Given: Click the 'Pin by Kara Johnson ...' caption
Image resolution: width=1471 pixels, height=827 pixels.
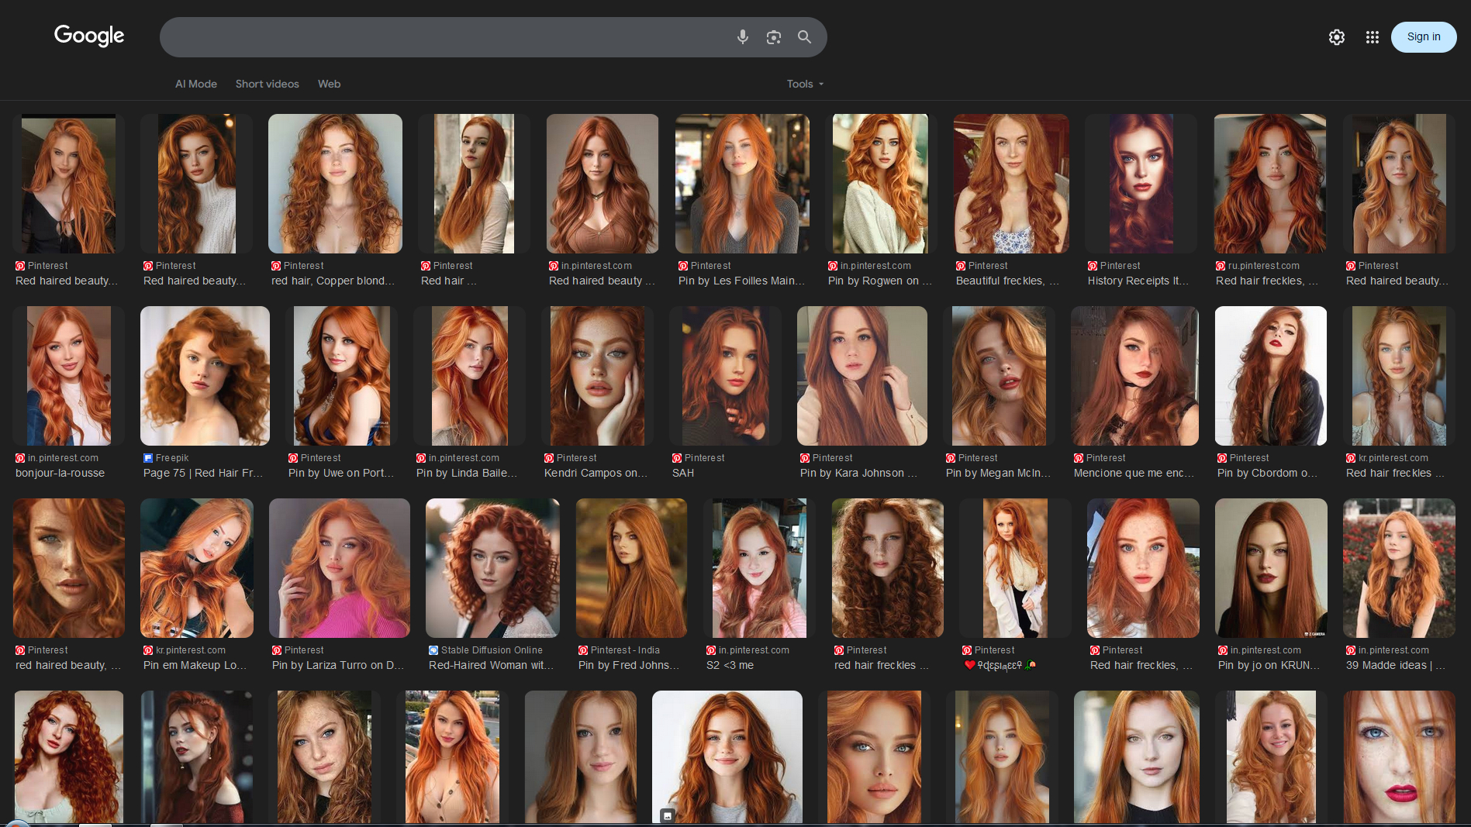Looking at the screenshot, I should click(x=858, y=473).
